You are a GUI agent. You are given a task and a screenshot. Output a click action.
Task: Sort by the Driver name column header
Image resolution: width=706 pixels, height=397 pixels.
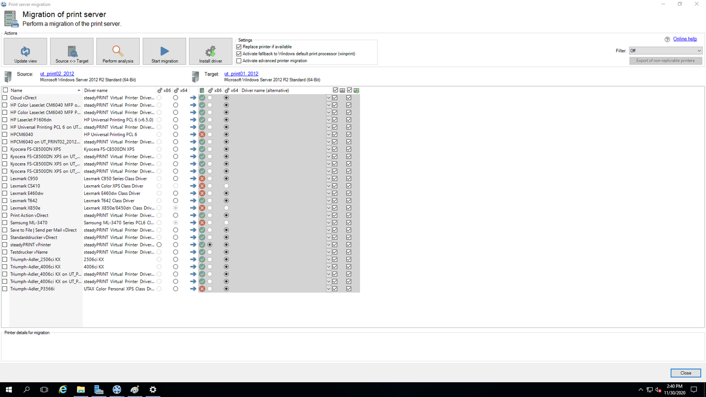click(x=119, y=90)
